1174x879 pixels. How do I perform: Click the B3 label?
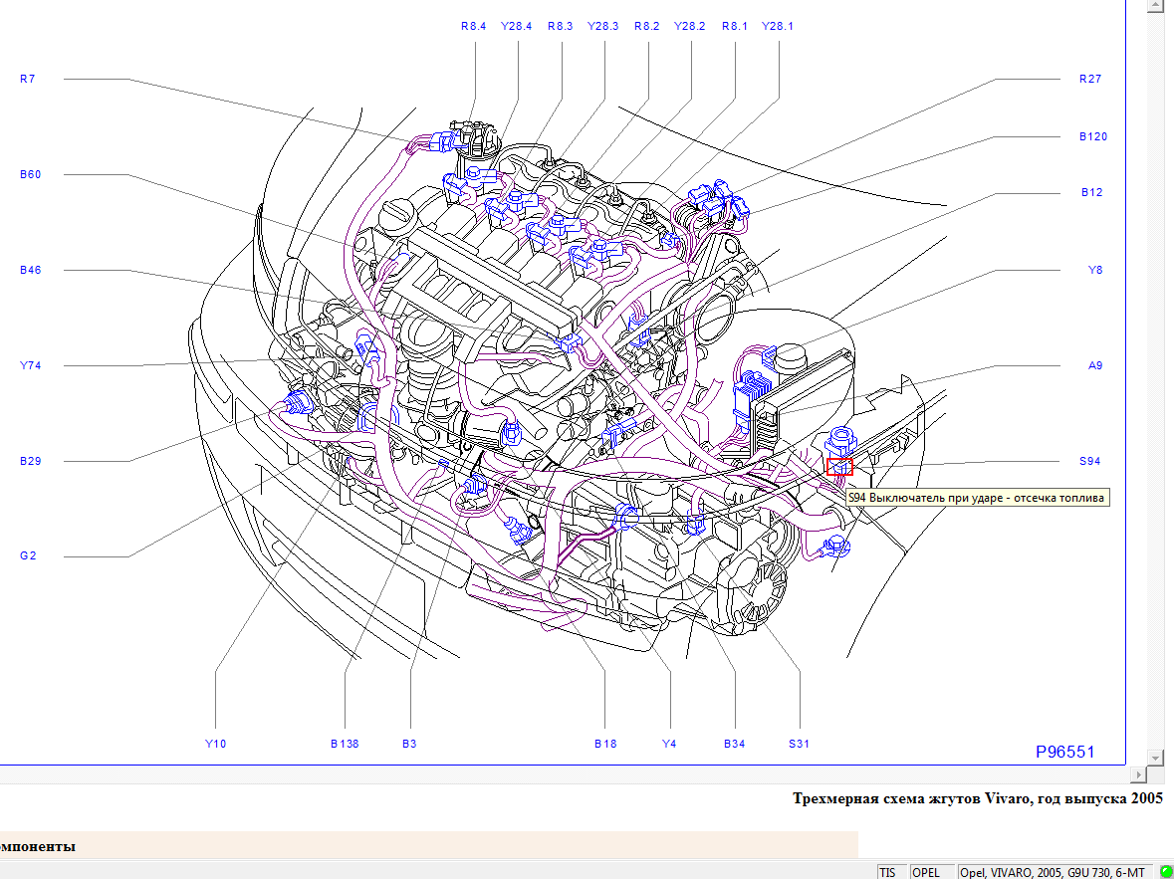point(409,744)
